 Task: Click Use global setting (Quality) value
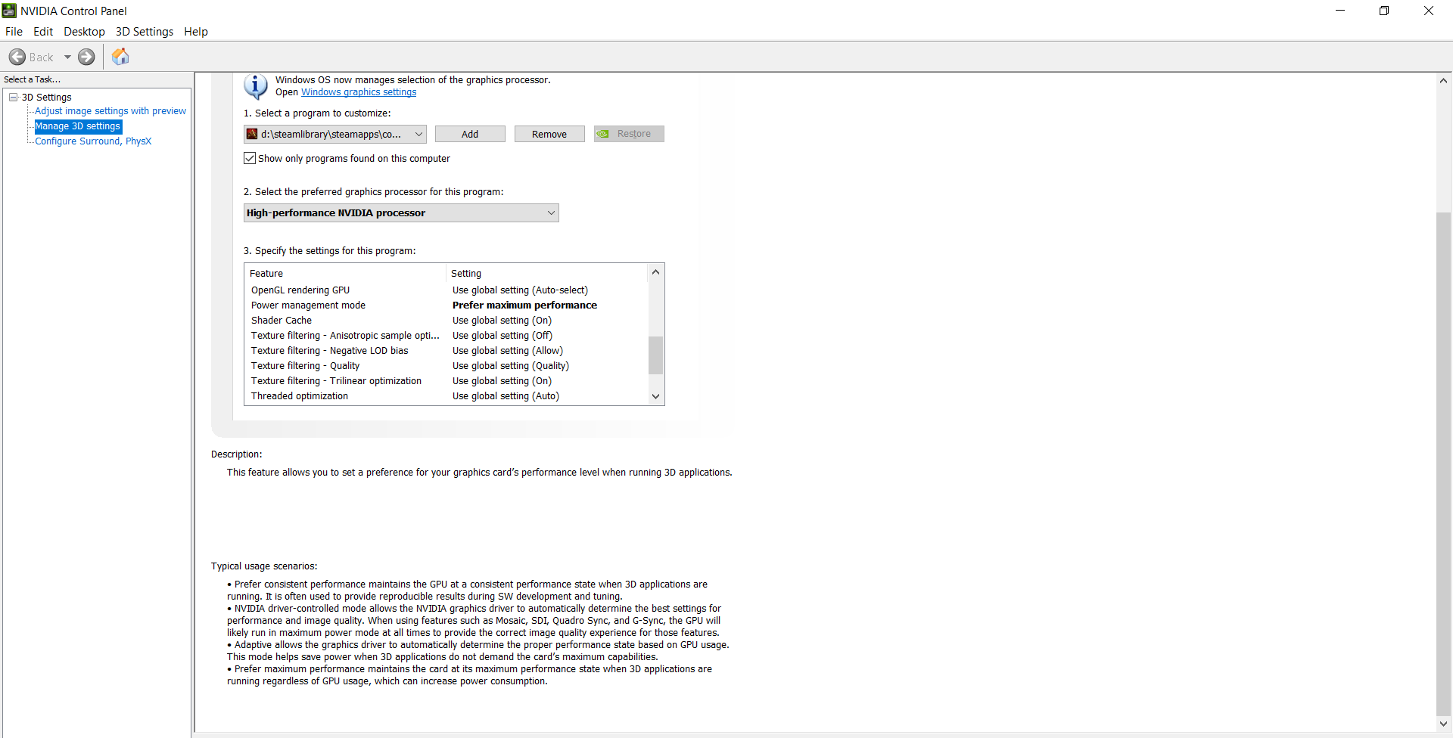coord(511,366)
